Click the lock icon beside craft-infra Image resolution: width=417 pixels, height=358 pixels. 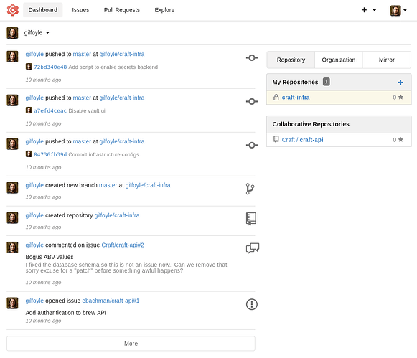[276, 98]
